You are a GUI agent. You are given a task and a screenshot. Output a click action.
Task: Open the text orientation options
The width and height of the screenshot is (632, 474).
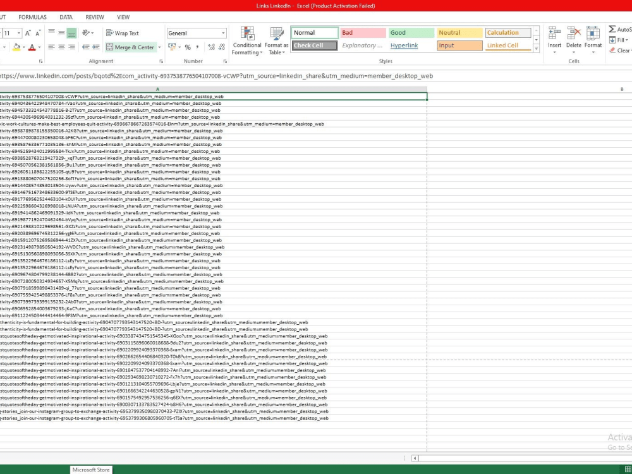(87, 33)
